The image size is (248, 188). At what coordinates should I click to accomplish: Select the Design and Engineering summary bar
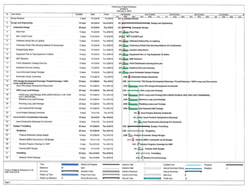pos(136,23)
